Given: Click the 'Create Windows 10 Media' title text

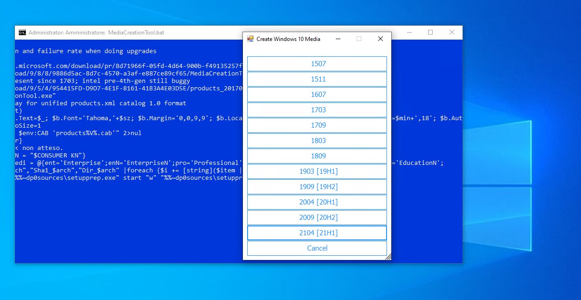Looking at the screenshot, I should [288, 39].
